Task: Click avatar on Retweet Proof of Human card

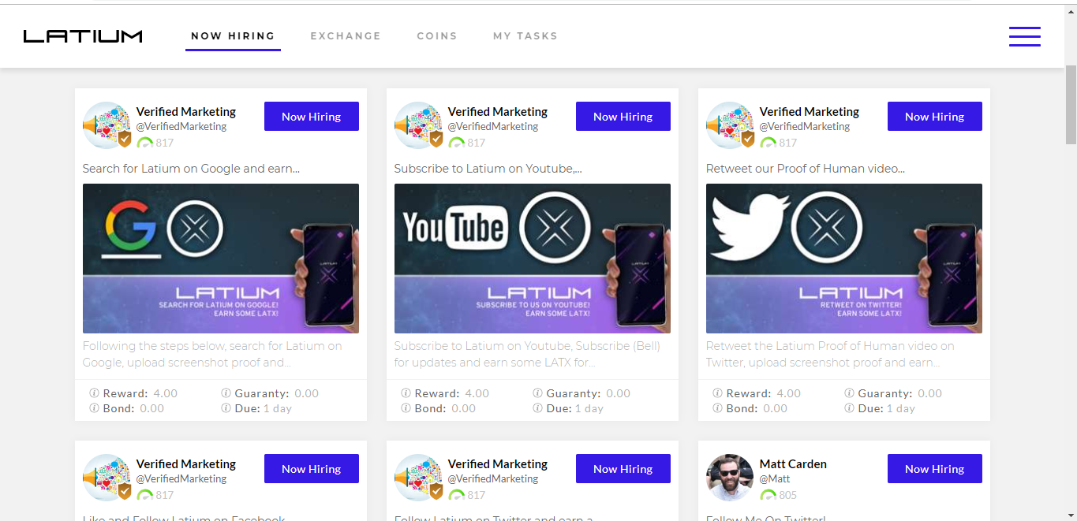Action: coord(730,125)
